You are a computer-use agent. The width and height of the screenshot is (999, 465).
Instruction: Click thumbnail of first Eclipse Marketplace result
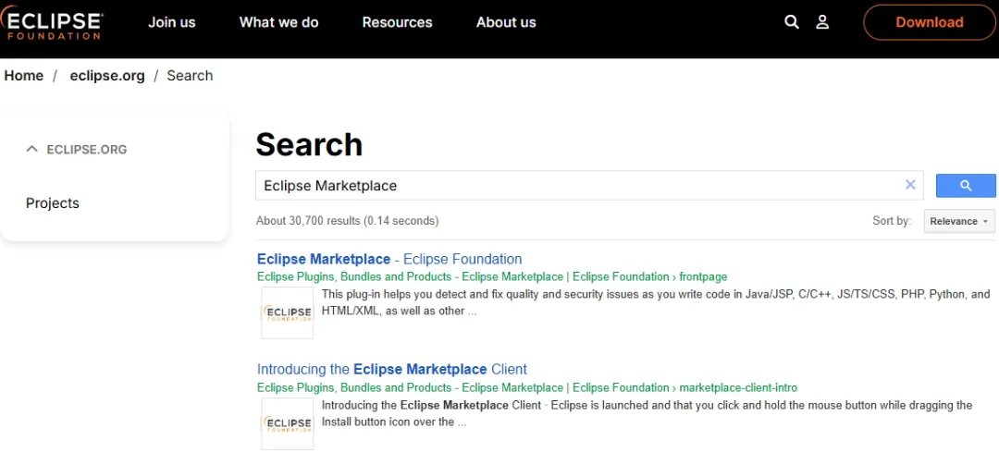coord(288,312)
